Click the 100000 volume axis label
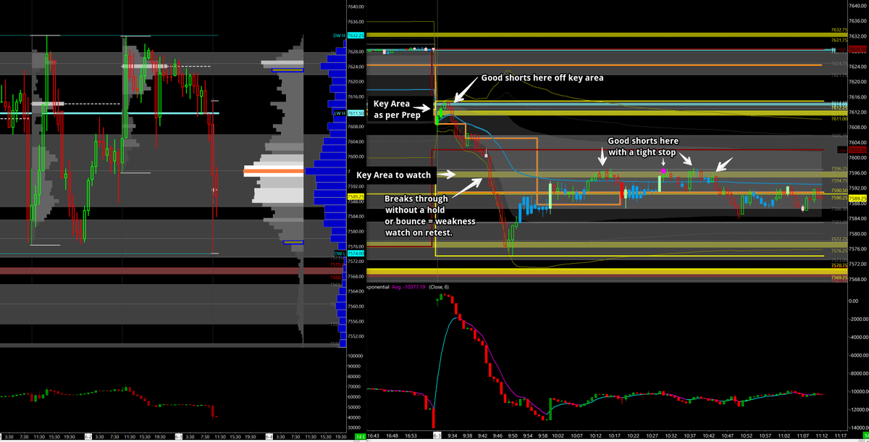This screenshot has width=869, height=442. (355, 356)
